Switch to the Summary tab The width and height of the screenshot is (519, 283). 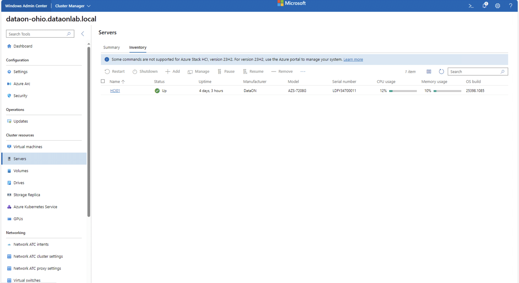click(x=111, y=47)
